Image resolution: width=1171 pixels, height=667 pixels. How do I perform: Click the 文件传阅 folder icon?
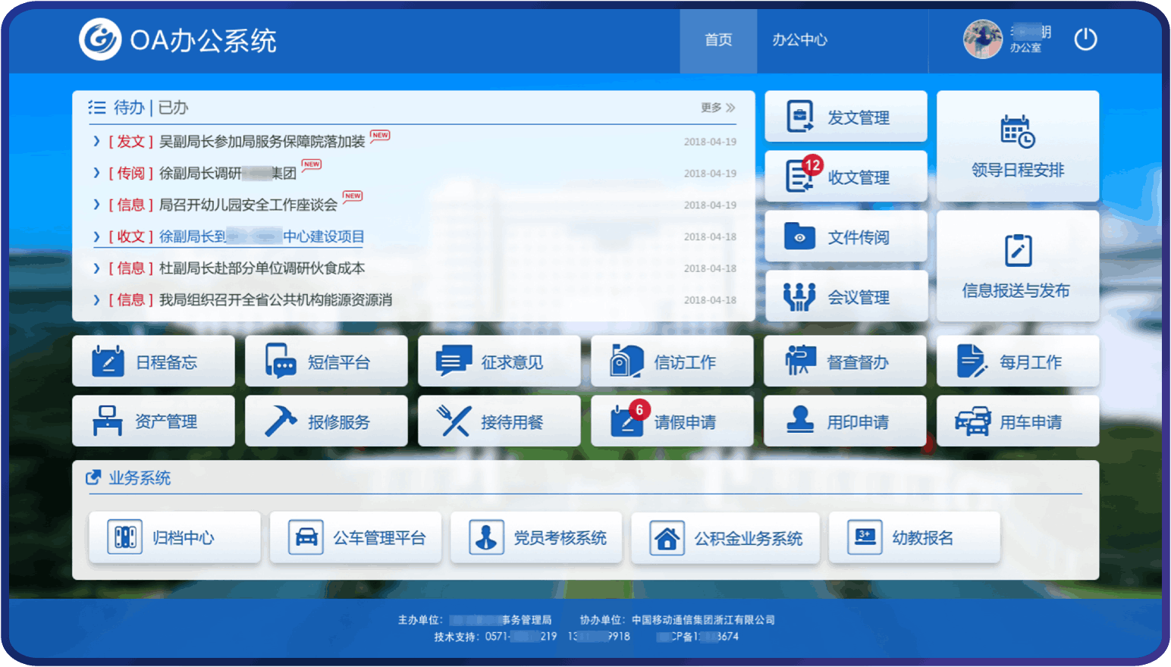(x=799, y=236)
